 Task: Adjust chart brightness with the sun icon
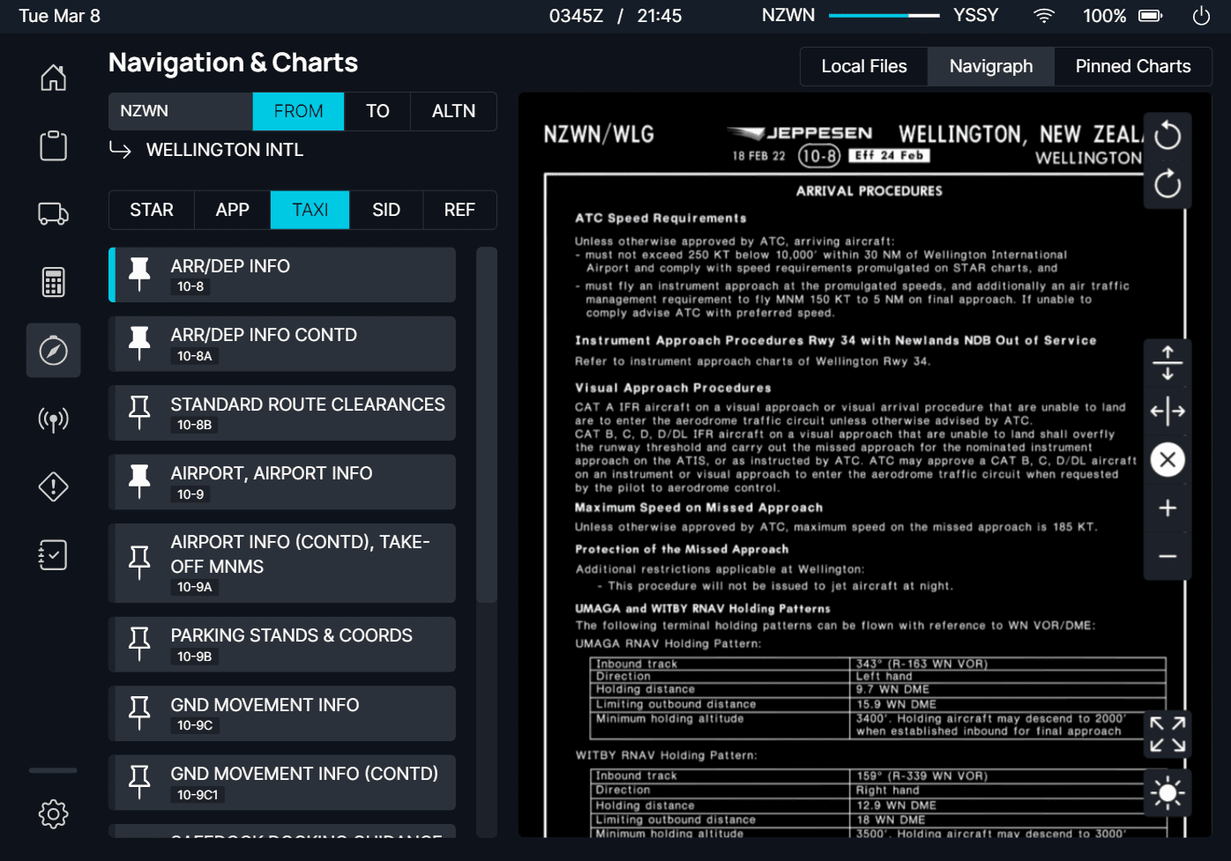pyautogui.click(x=1167, y=792)
